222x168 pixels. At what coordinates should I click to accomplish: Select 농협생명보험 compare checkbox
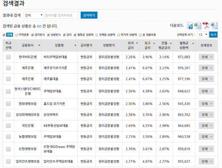click(x=8, y=136)
